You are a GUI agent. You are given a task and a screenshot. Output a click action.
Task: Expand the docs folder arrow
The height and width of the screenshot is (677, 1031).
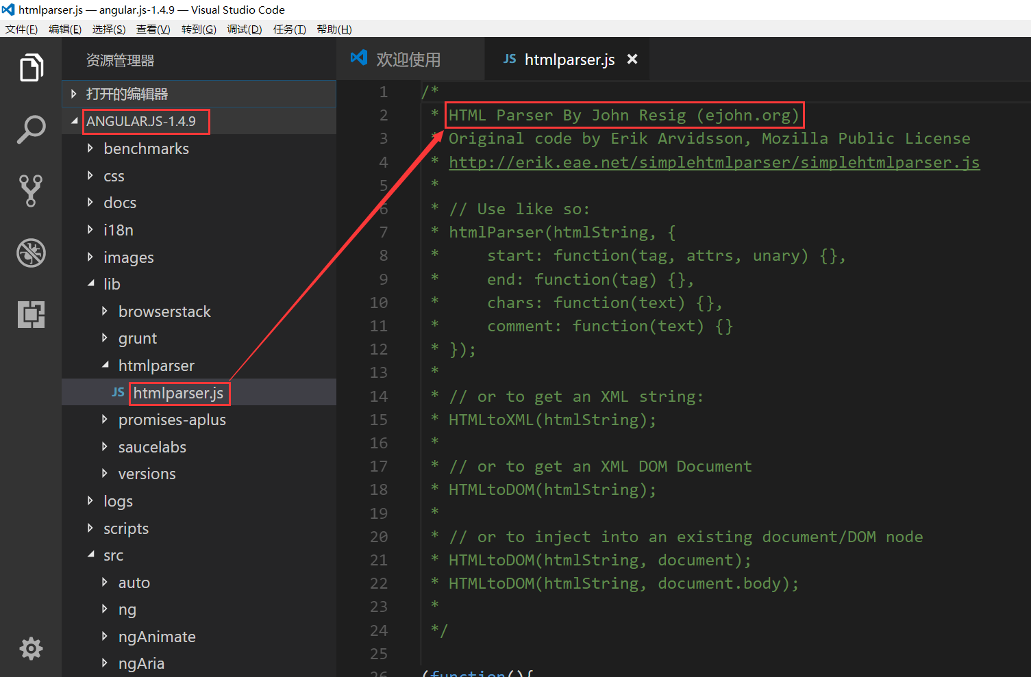(x=90, y=202)
